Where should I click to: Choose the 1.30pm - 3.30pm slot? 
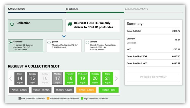click(86, 90)
